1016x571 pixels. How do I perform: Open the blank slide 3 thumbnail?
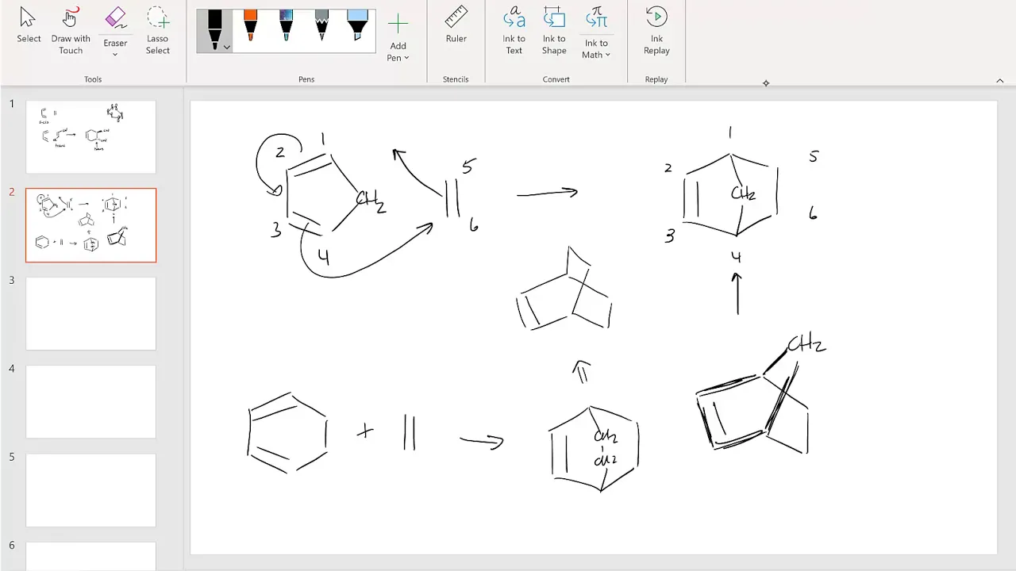(x=91, y=313)
